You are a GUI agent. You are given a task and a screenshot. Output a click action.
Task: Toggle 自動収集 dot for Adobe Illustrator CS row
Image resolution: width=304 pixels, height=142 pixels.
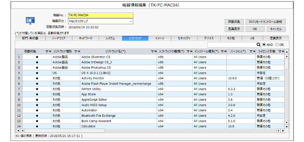click(37, 57)
